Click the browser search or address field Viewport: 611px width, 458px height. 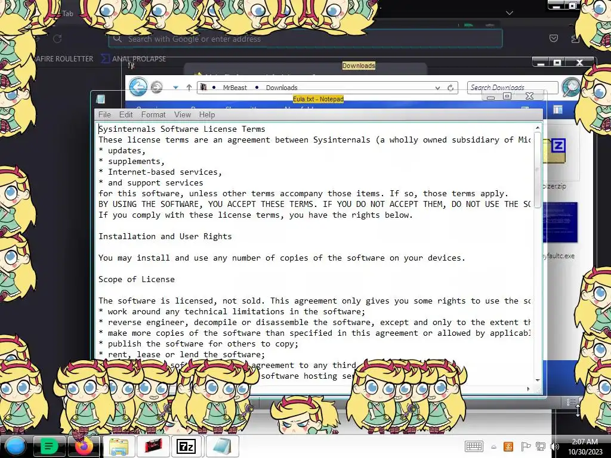pos(305,39)
